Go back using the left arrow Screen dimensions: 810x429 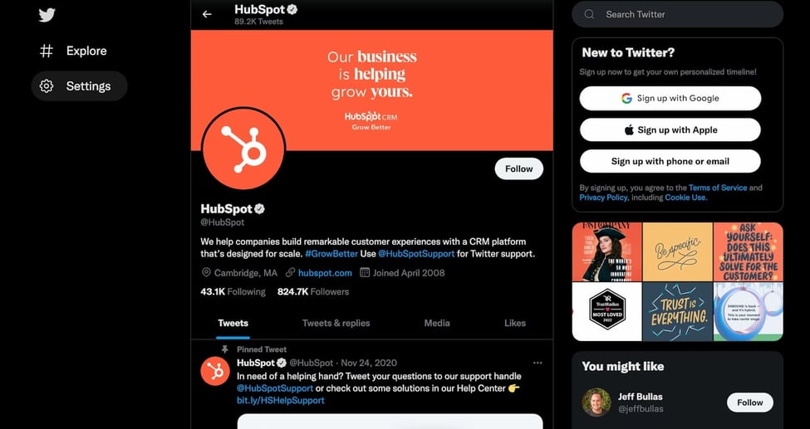[x=207, y=14]
